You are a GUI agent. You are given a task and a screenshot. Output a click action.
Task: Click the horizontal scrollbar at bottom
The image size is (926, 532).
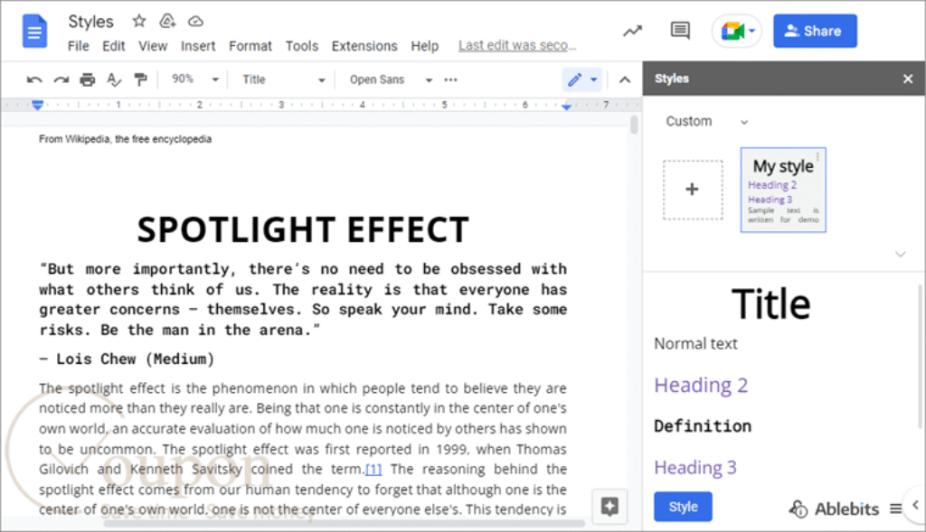point(345,523)
